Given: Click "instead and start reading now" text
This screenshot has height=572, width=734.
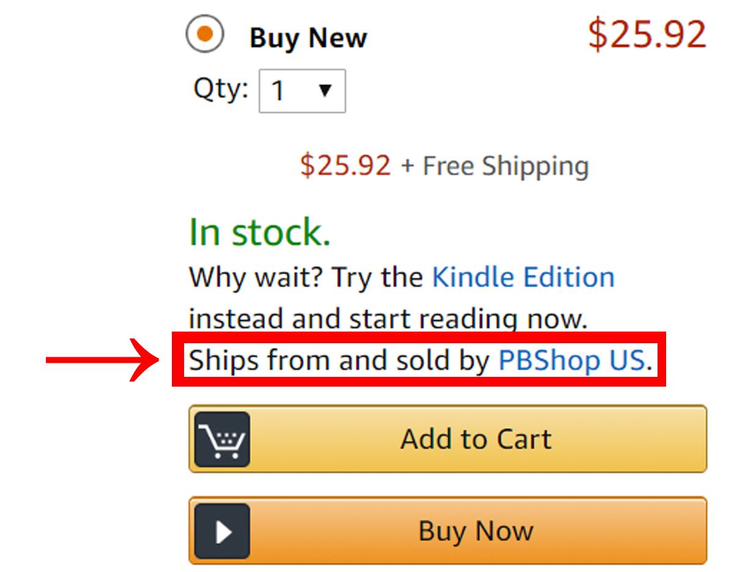Looking at the screenshot, I should click(x=387, y=319).
